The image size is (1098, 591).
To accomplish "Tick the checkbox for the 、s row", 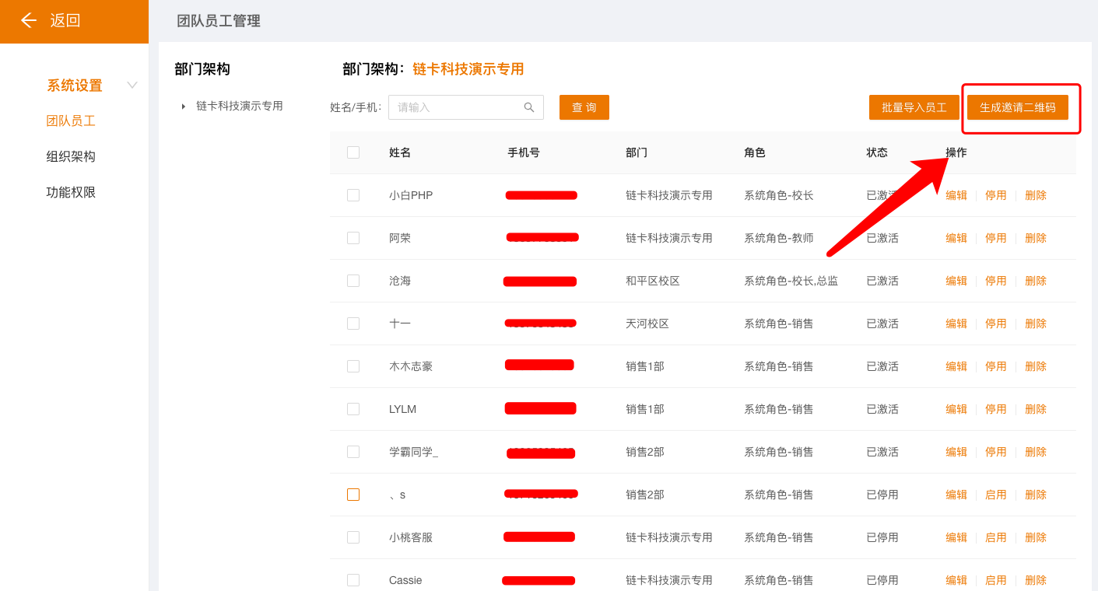I will pyautogui.click(x=353, y=495).
